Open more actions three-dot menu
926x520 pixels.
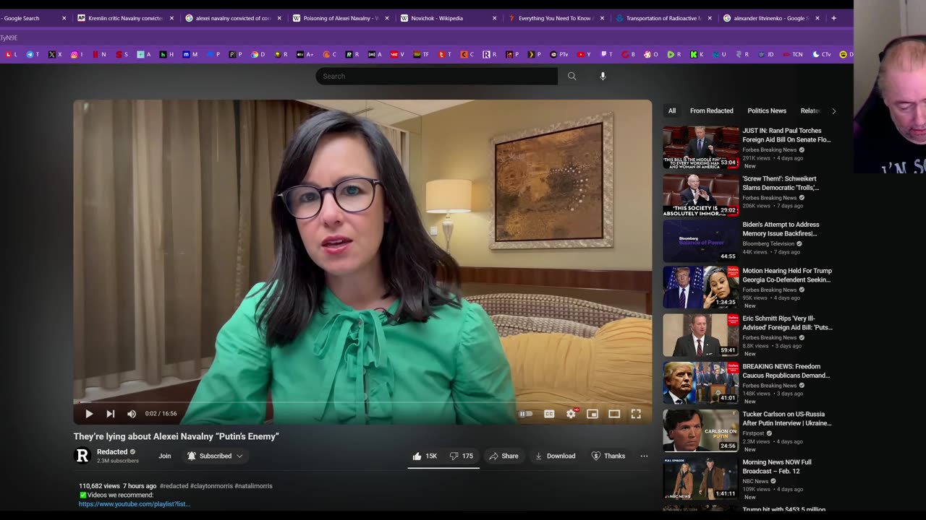click(x=644, y=456)
